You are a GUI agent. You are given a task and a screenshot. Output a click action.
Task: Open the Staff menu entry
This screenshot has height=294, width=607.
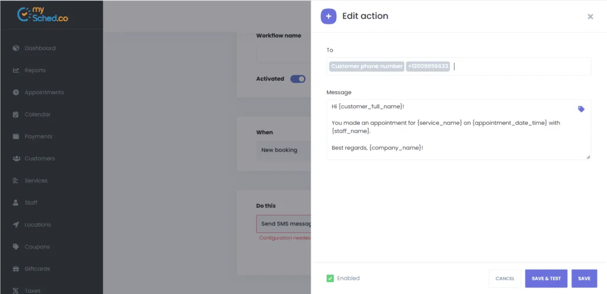coord(31,202)
